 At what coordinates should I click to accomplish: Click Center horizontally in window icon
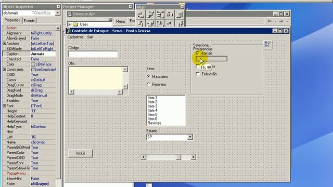160,15
